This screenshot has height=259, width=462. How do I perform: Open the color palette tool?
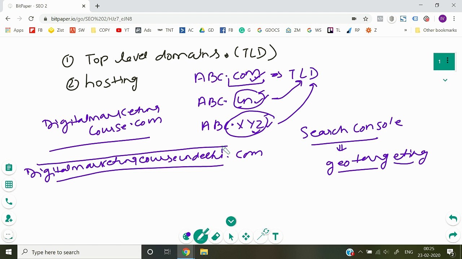click(x=187, y=236)
